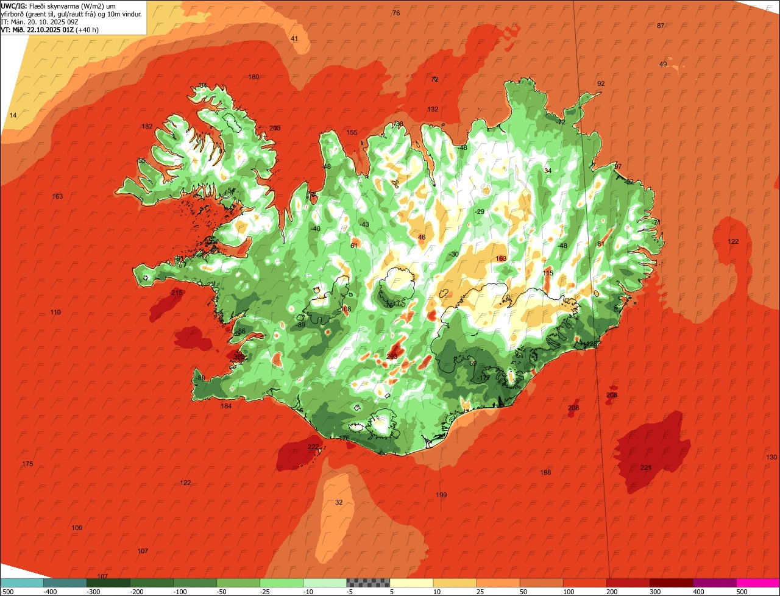Screen dimensions: 780x596
Task: Click the value '-17' near south glacier
Action: pos(484,378)
